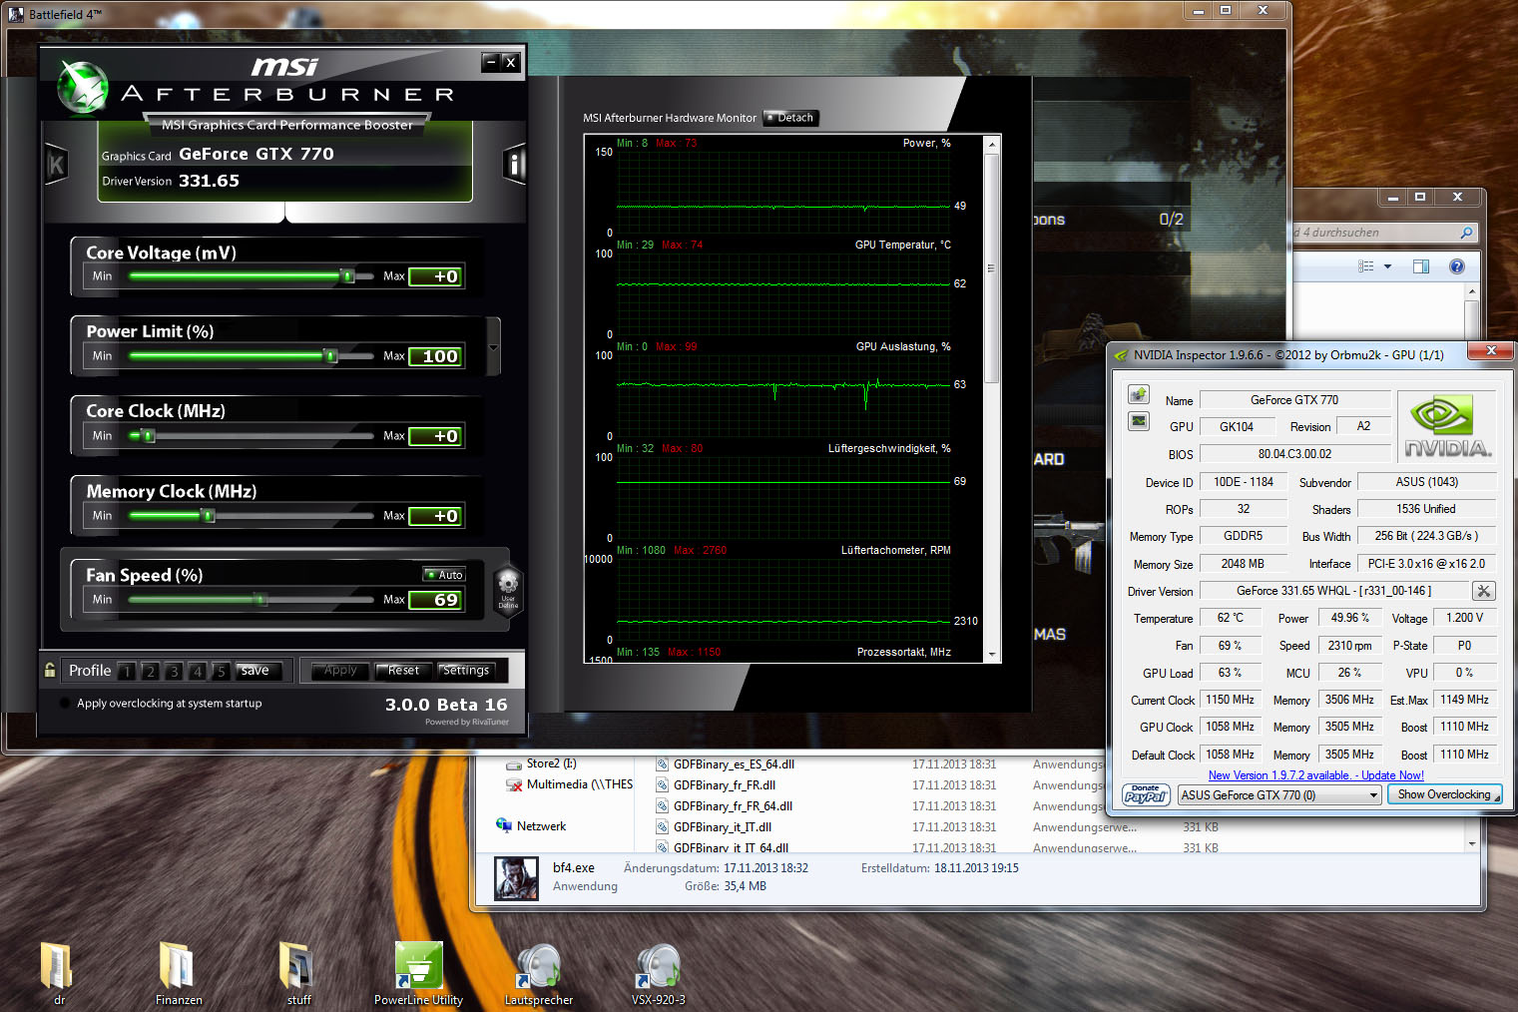Select profile slot 4
Image resolution: width=1518 pixels, height=1012 pixels.
[198, 671]
